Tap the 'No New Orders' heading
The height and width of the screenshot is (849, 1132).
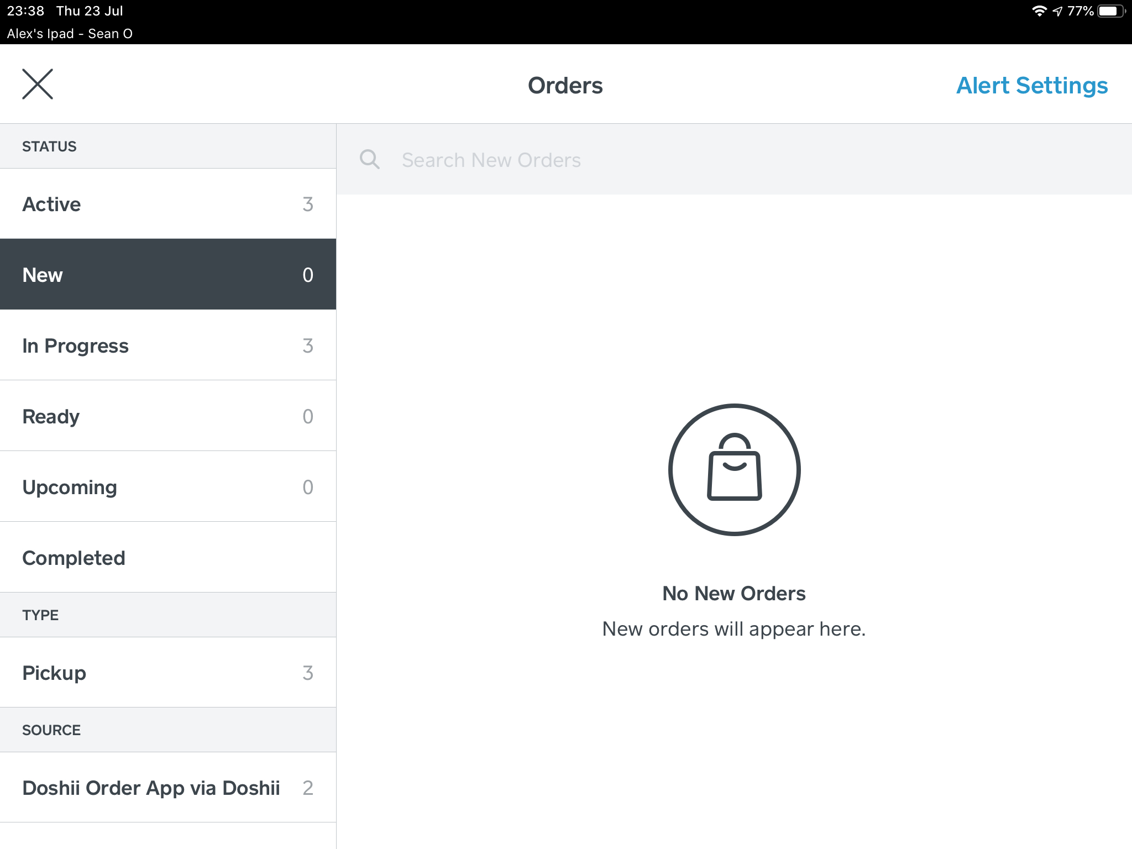[734, 593]
